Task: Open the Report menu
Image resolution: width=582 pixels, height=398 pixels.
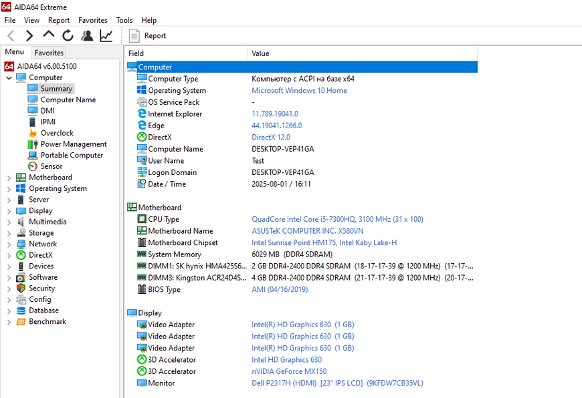Action: [x=59, y=20]
